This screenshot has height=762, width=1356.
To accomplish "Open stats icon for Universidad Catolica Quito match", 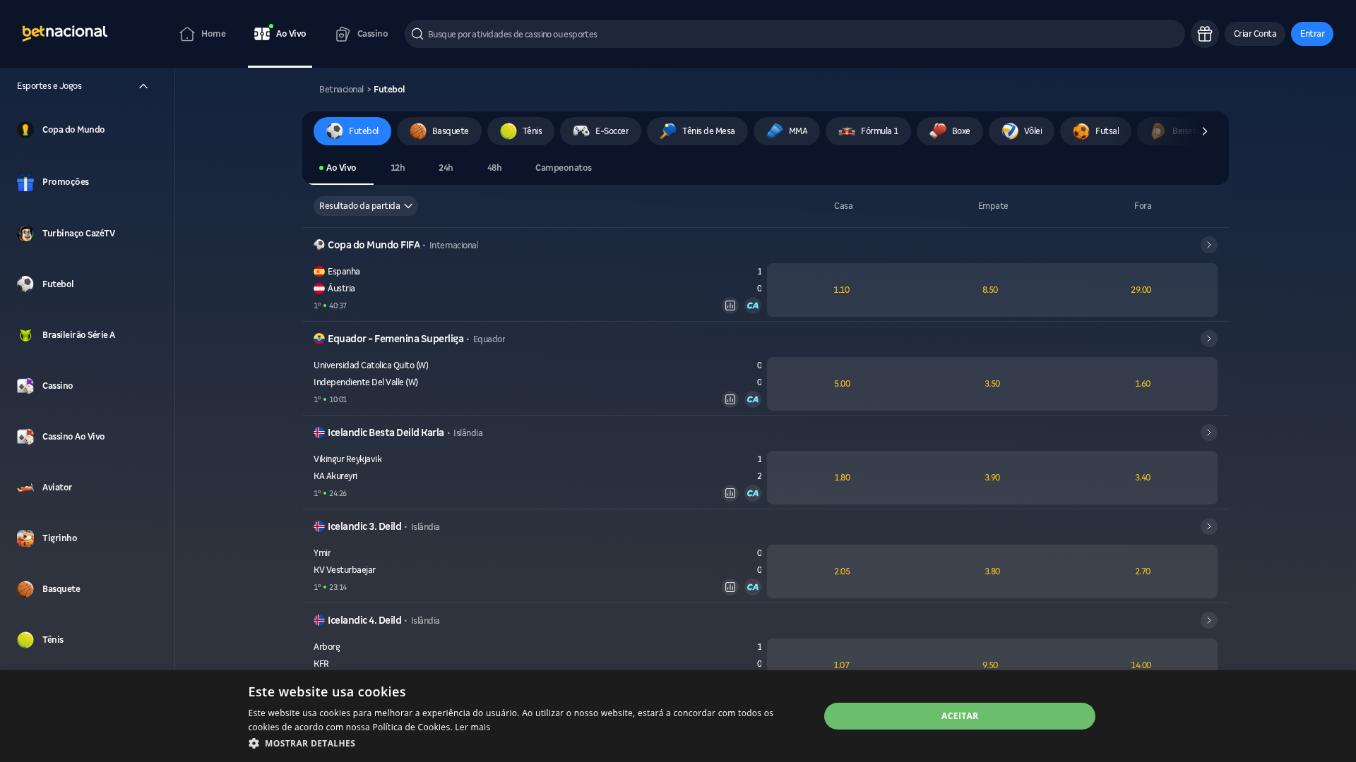I will pos(730,399).
